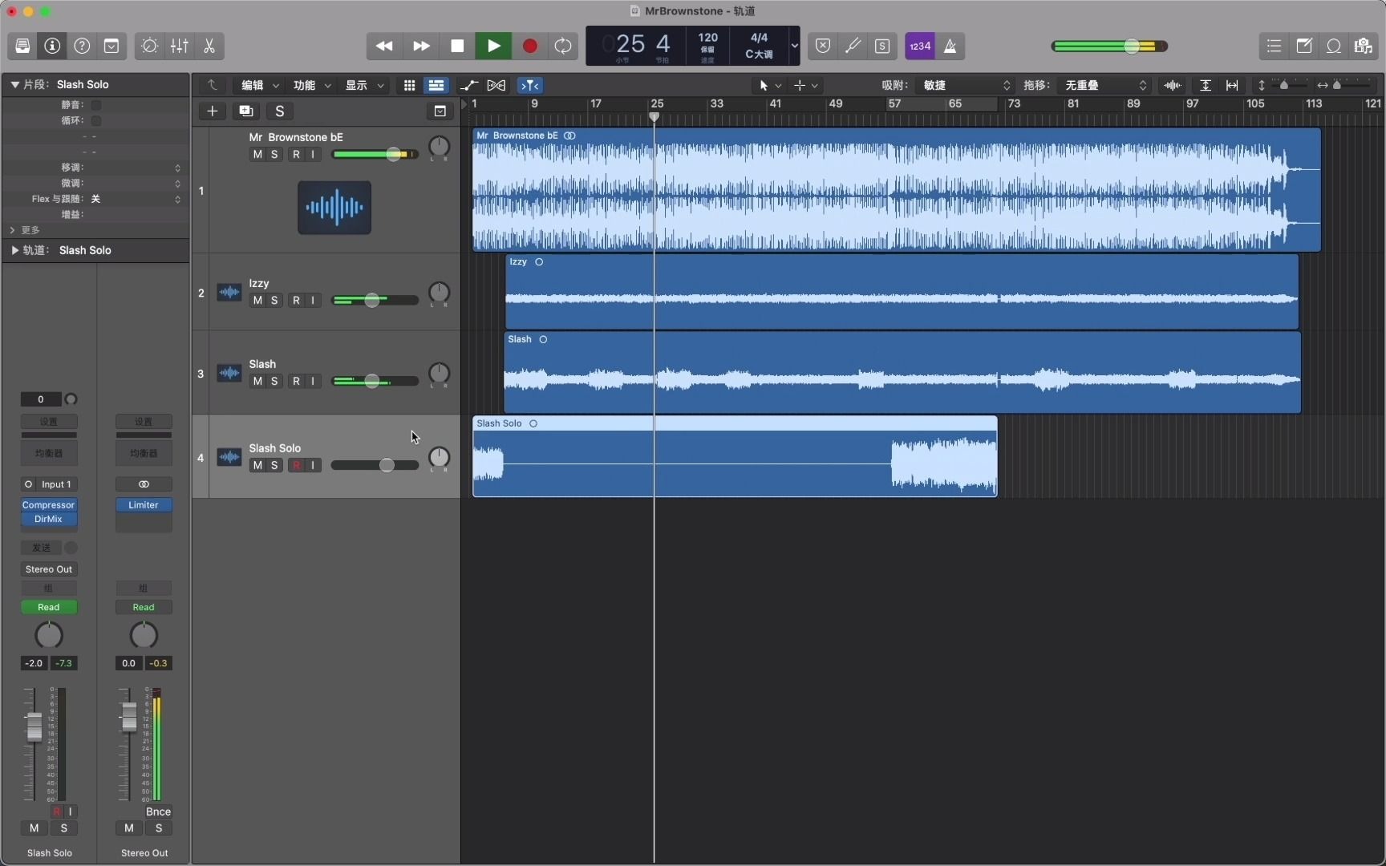
Task: Open the 功能 menu
Action: click(x=311, y=85)
